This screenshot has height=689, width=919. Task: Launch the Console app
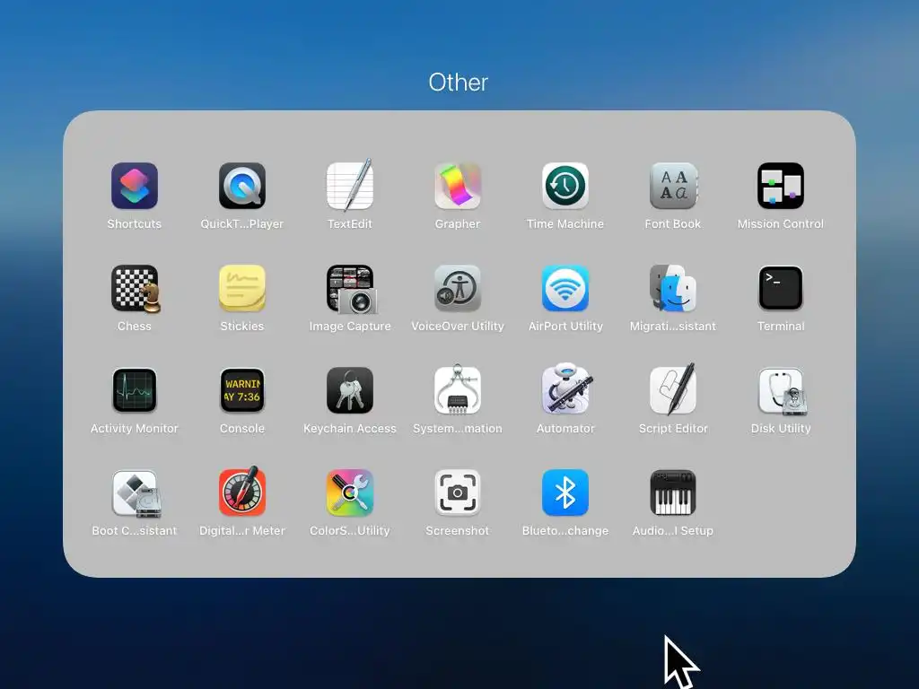click(x=242, y=390)
